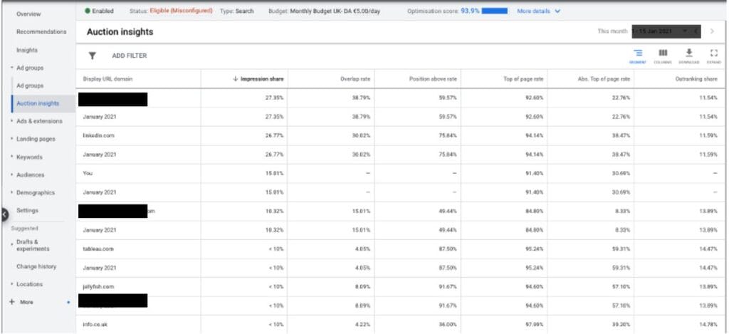Sort by Impression share column header
The width and height of the screenshot is (729, 334).
pyautogui.click(x=258, y=79)
